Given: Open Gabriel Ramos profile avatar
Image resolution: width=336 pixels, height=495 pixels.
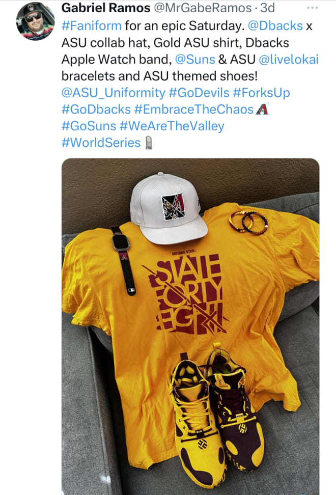Looking at the screenshot, I should (35, 21).
